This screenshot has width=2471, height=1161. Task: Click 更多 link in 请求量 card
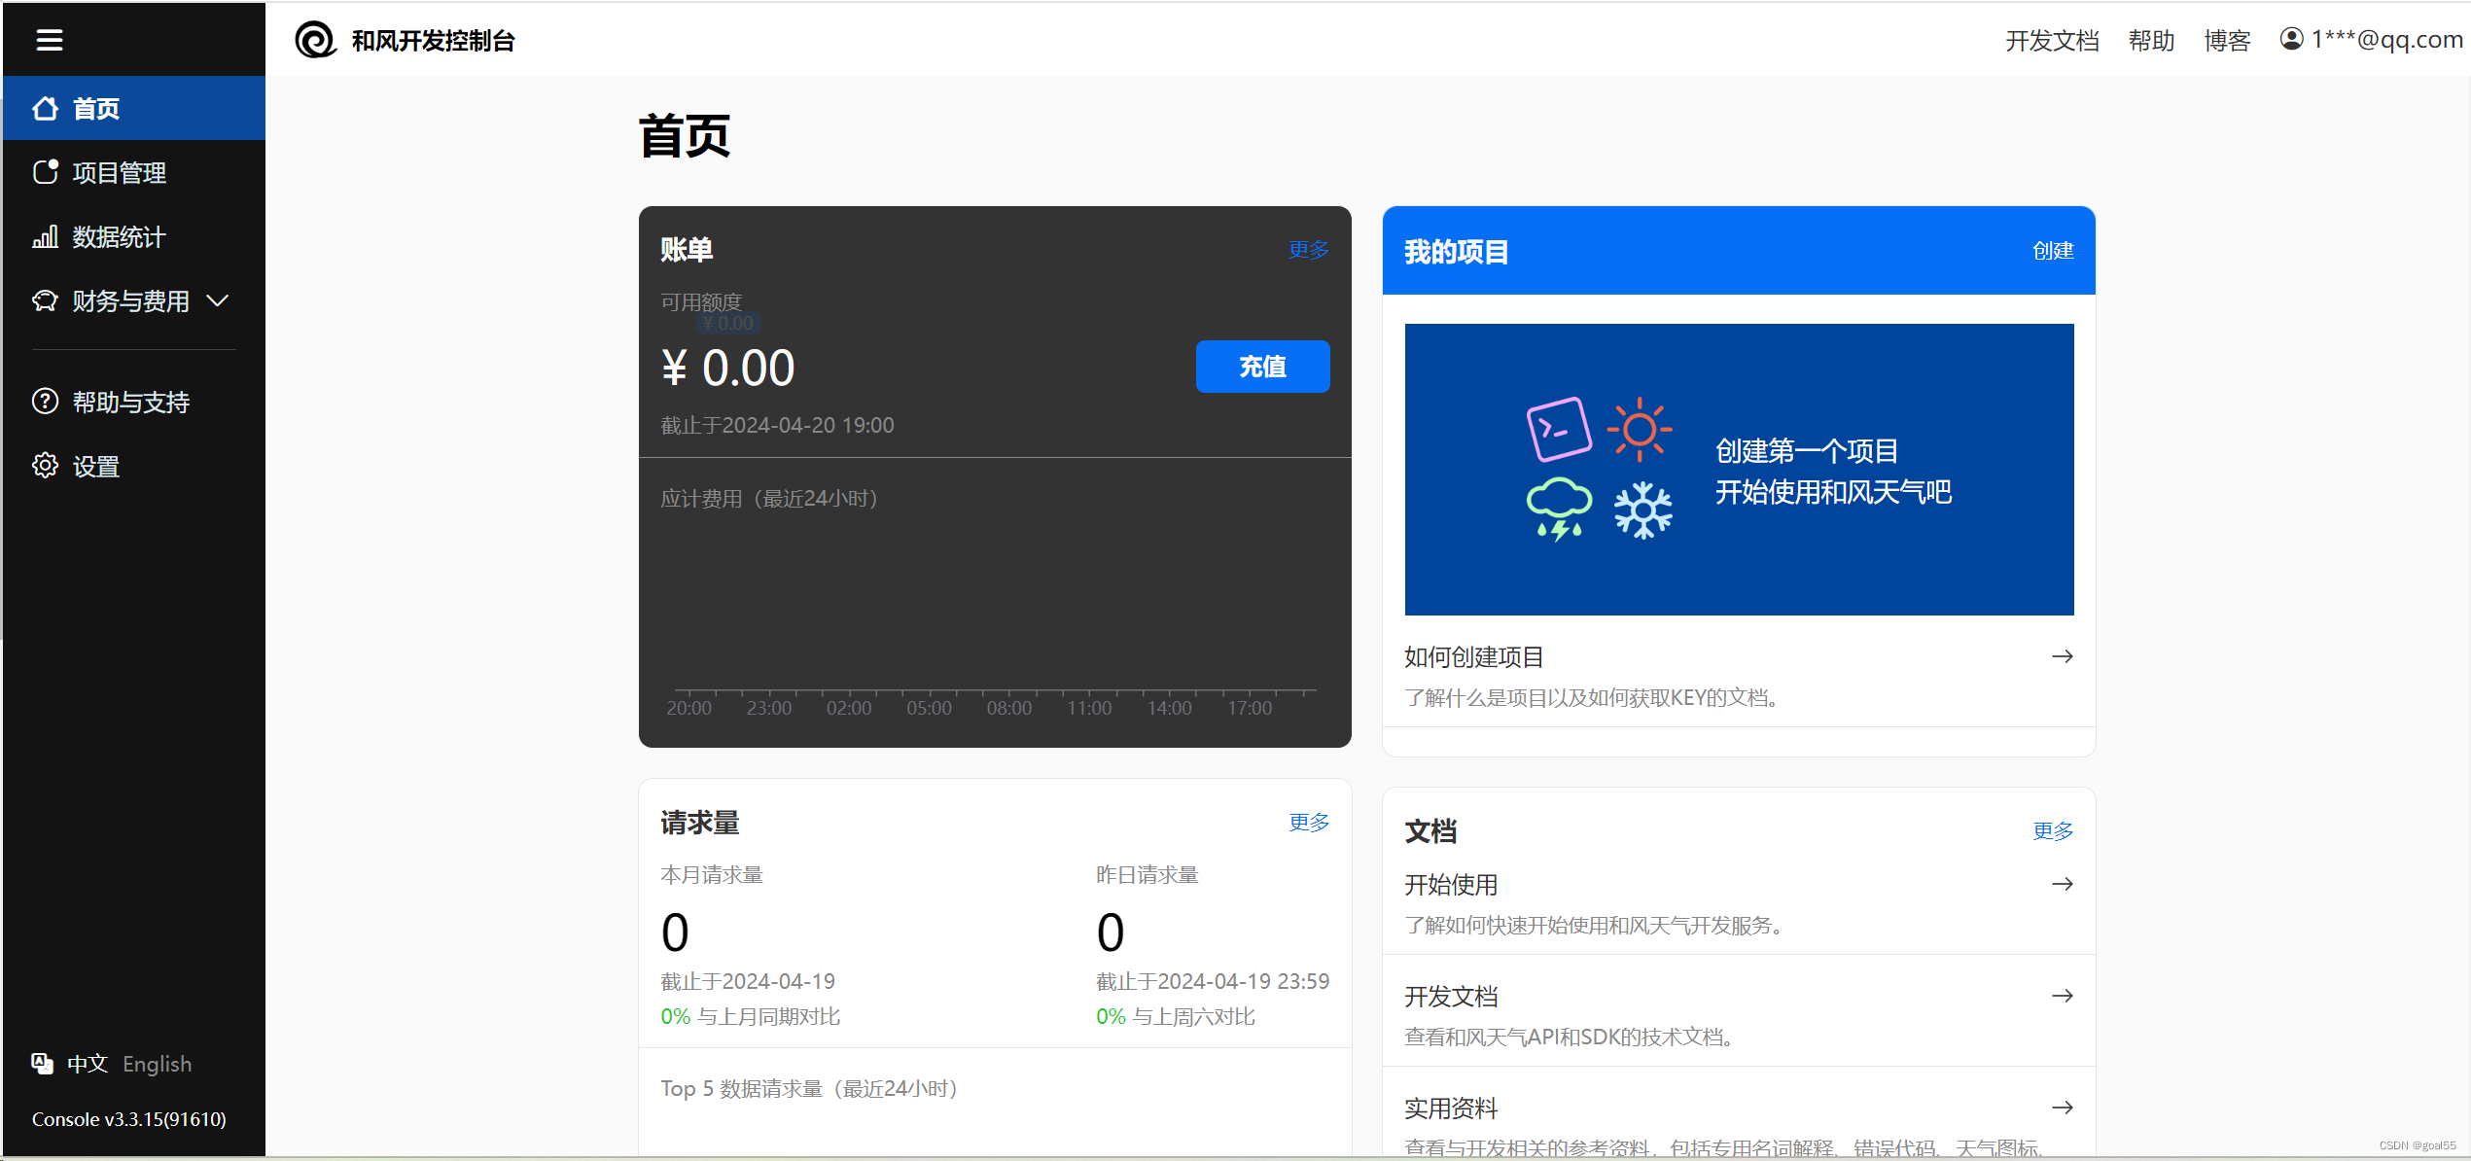click(x=1308, y=823)
